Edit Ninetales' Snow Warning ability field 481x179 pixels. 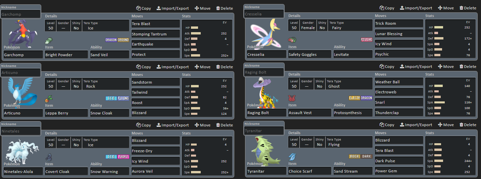(x=109, y=171)
